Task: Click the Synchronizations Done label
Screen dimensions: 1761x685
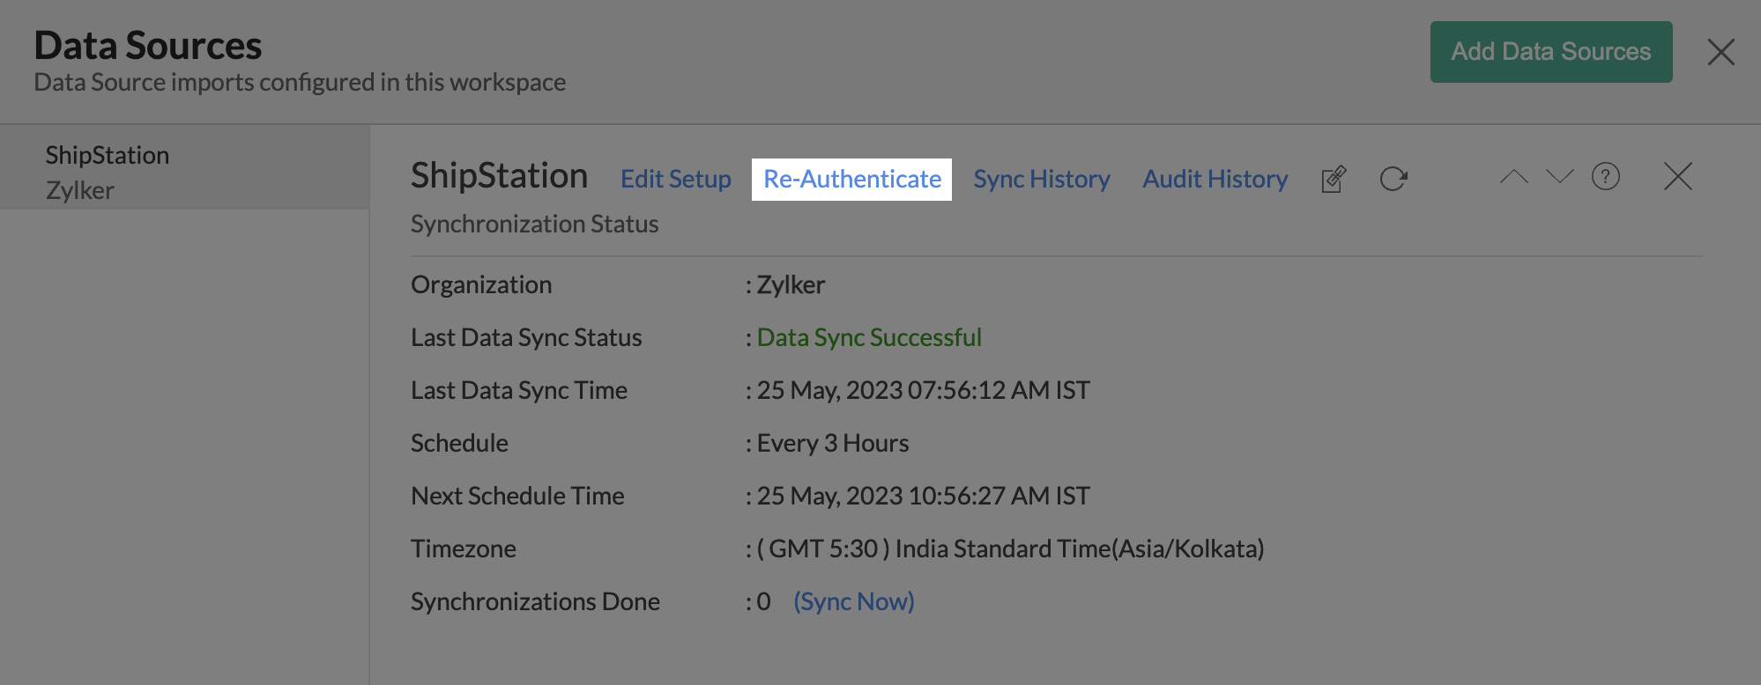Action: click(535, 601)
